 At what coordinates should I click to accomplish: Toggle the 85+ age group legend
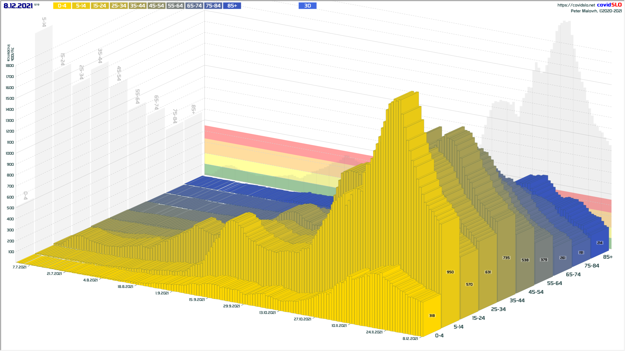(x=232, y=6)
